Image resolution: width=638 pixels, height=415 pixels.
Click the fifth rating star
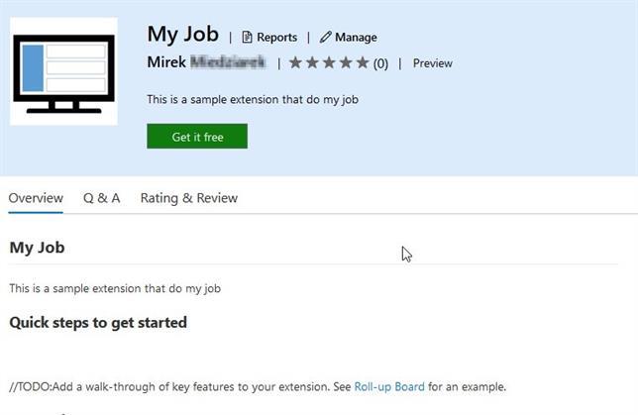[x=362, y=63]
